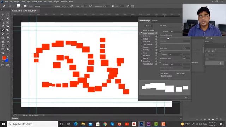Viewport: 226px width, 127px height.
Task: Select the Clone Stamp tool
Action: pos(8,30)
